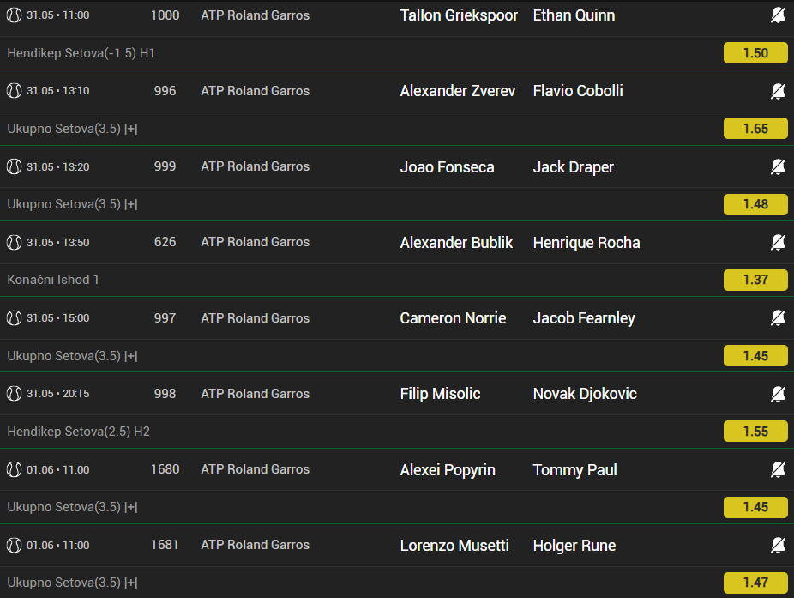The height and width of the screenshot is (598, 794).
Task: Click muted bell icon for Norrie match
Action: [778, 317]
